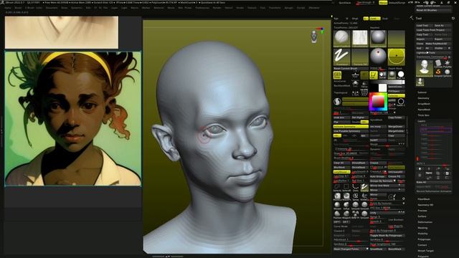
Task: Click Load Tools From Project
Action: (433, 30)
